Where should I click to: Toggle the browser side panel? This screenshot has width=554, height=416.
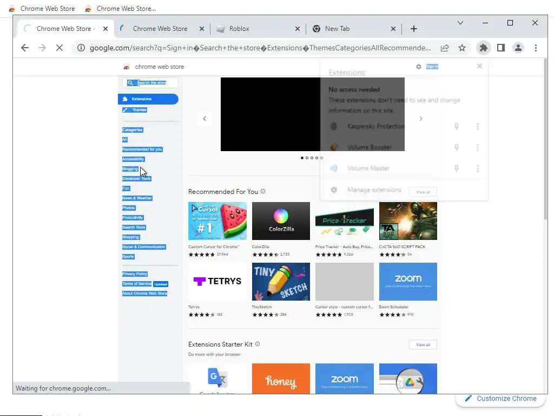coord(500,48)
